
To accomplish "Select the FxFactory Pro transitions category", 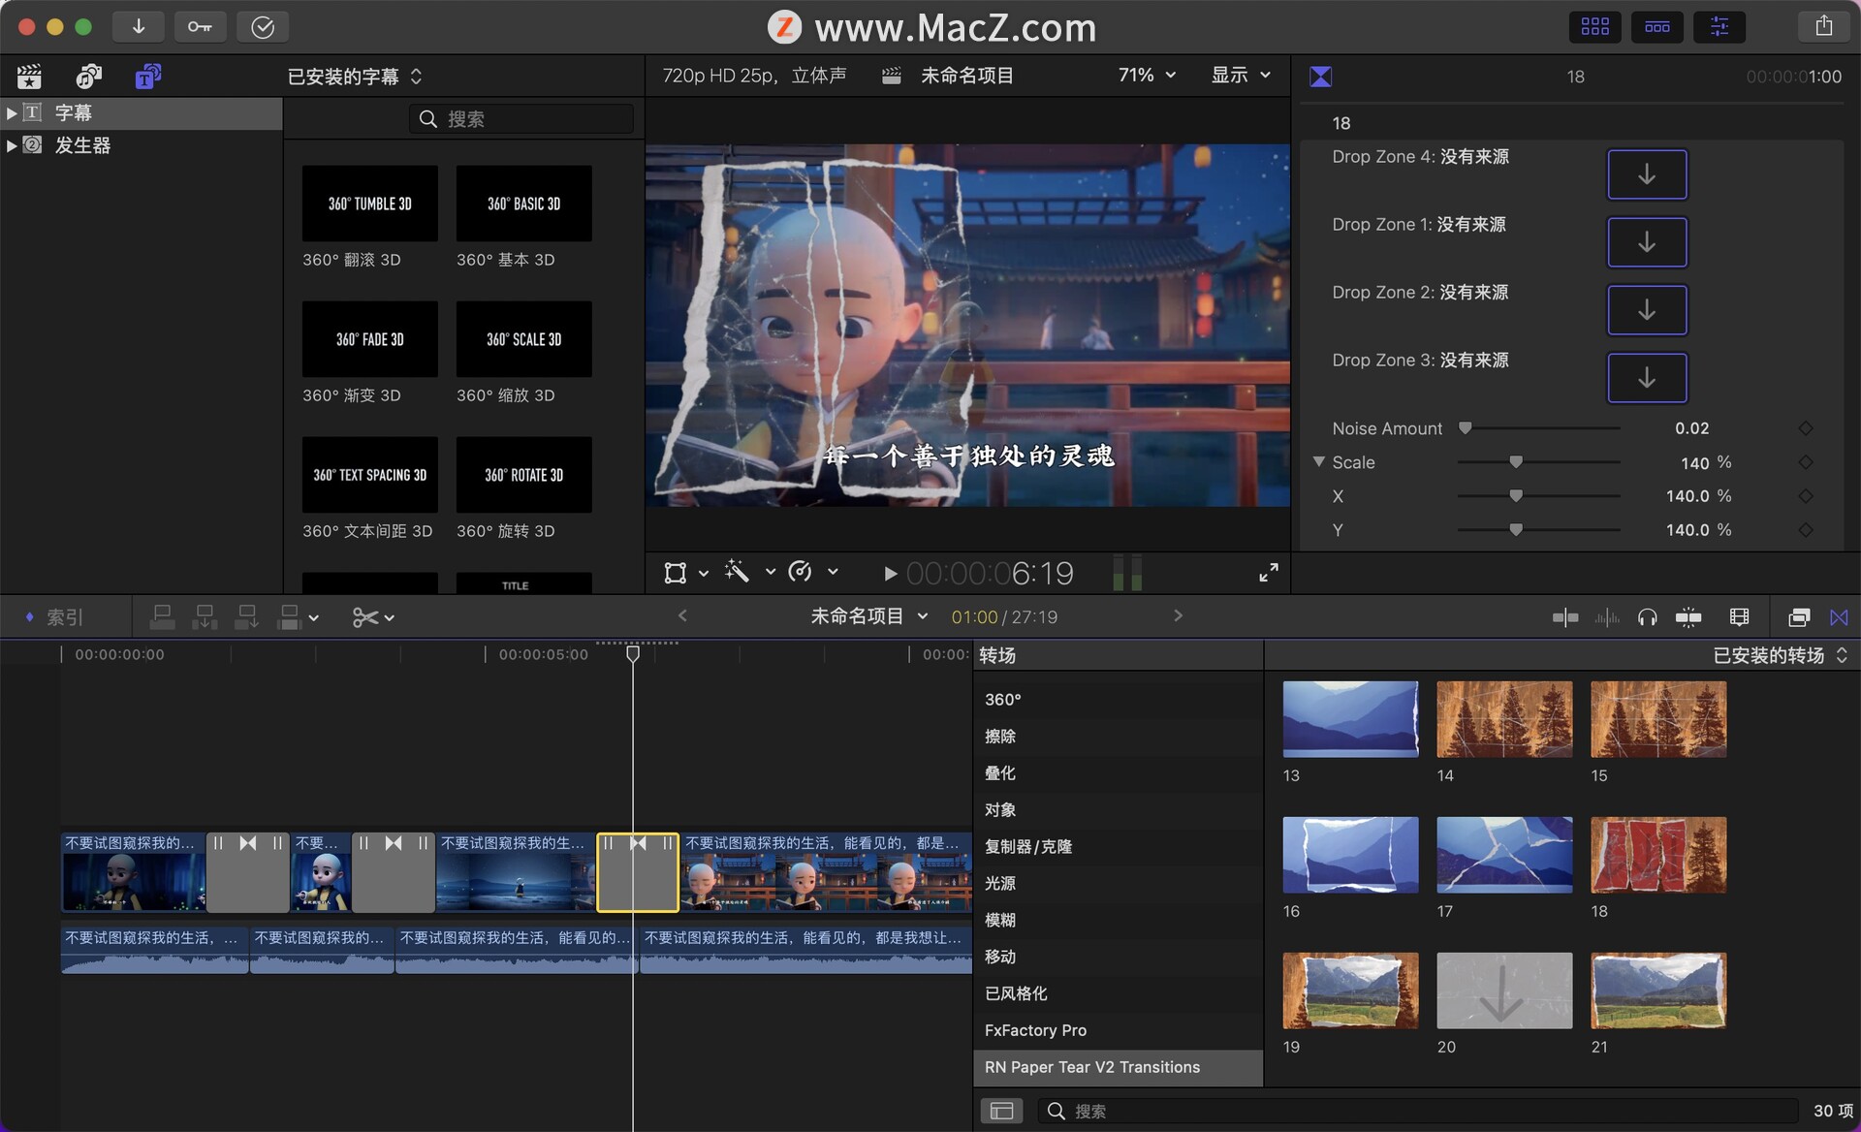I will (x=1035, y=1030).
